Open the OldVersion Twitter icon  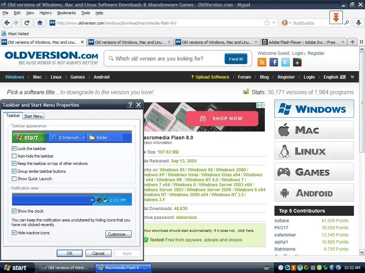(x=286, y=62)
